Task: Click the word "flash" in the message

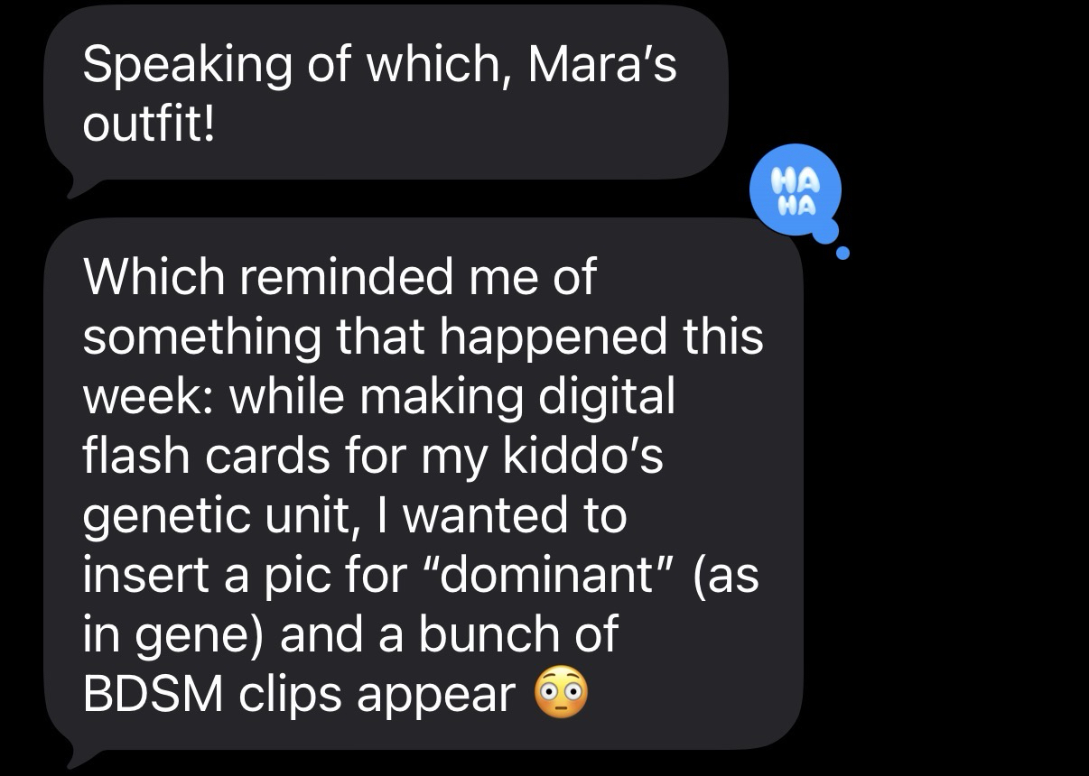Action: 139,454
